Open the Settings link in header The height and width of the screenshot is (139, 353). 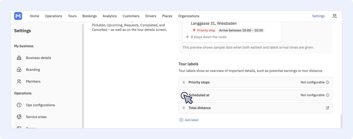point(318,16)
